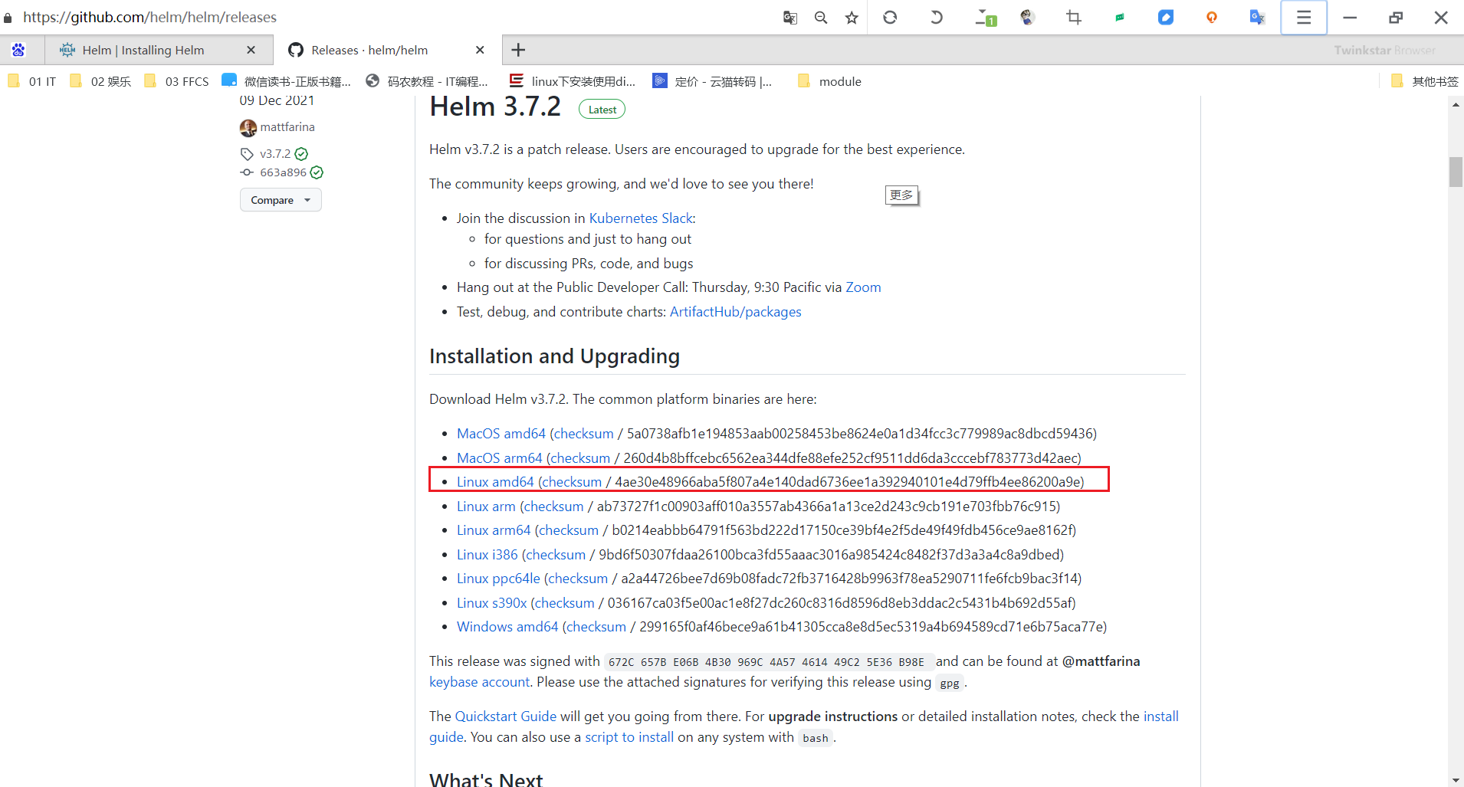The height and width of the screenshot is (787, 1464).
Task: Open the Kubernetes Slack link
Action: point(641,218)
